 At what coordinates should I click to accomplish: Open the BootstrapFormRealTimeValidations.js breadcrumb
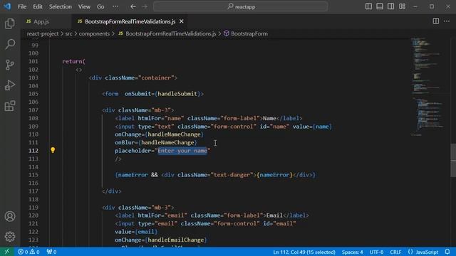(171, 33)
